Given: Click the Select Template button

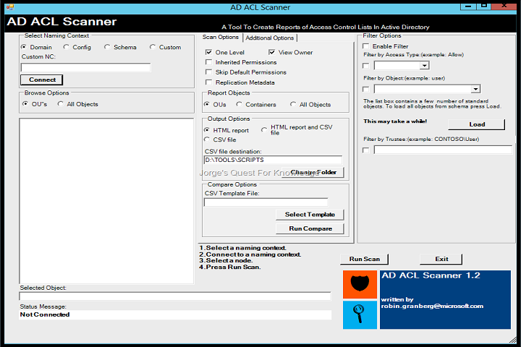Looking at the screenshot, I should pos(310,215).
